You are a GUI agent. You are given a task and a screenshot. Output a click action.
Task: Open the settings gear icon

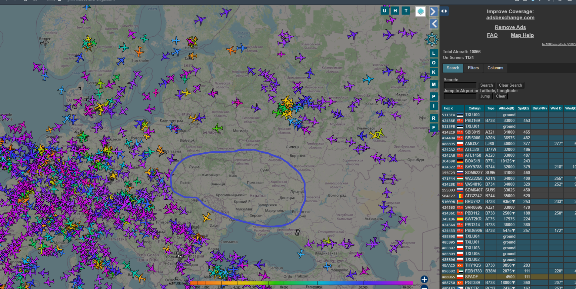pyautogui.click(x=431, y=39)
